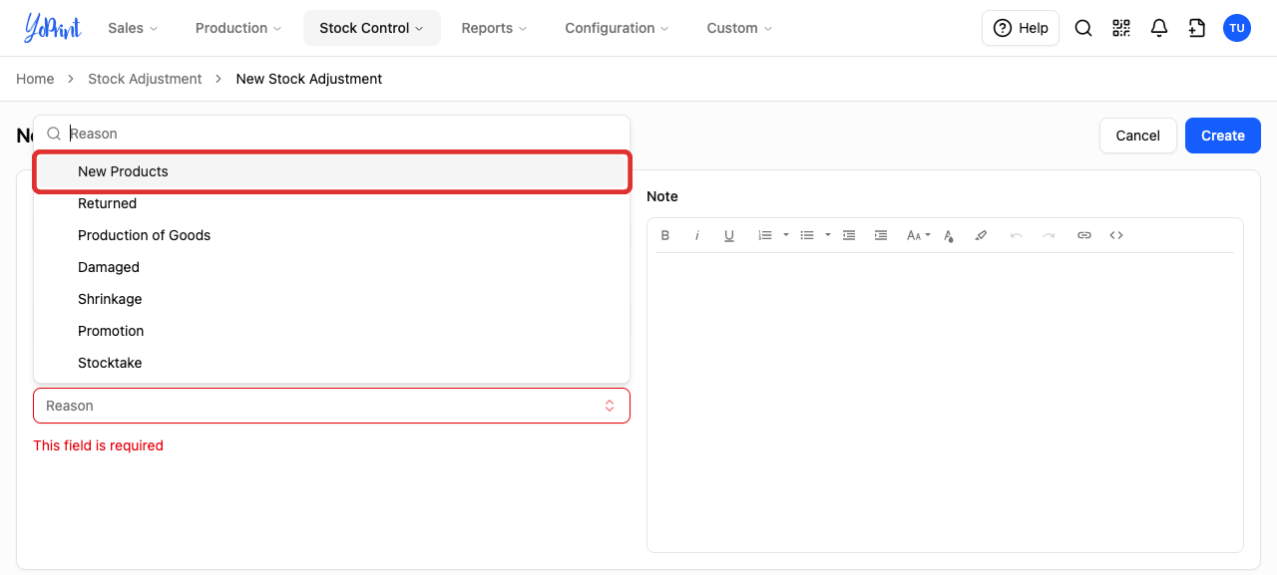Open the TU user avatar menu
Screen dimensions: 1277x575
(1237, 28)
